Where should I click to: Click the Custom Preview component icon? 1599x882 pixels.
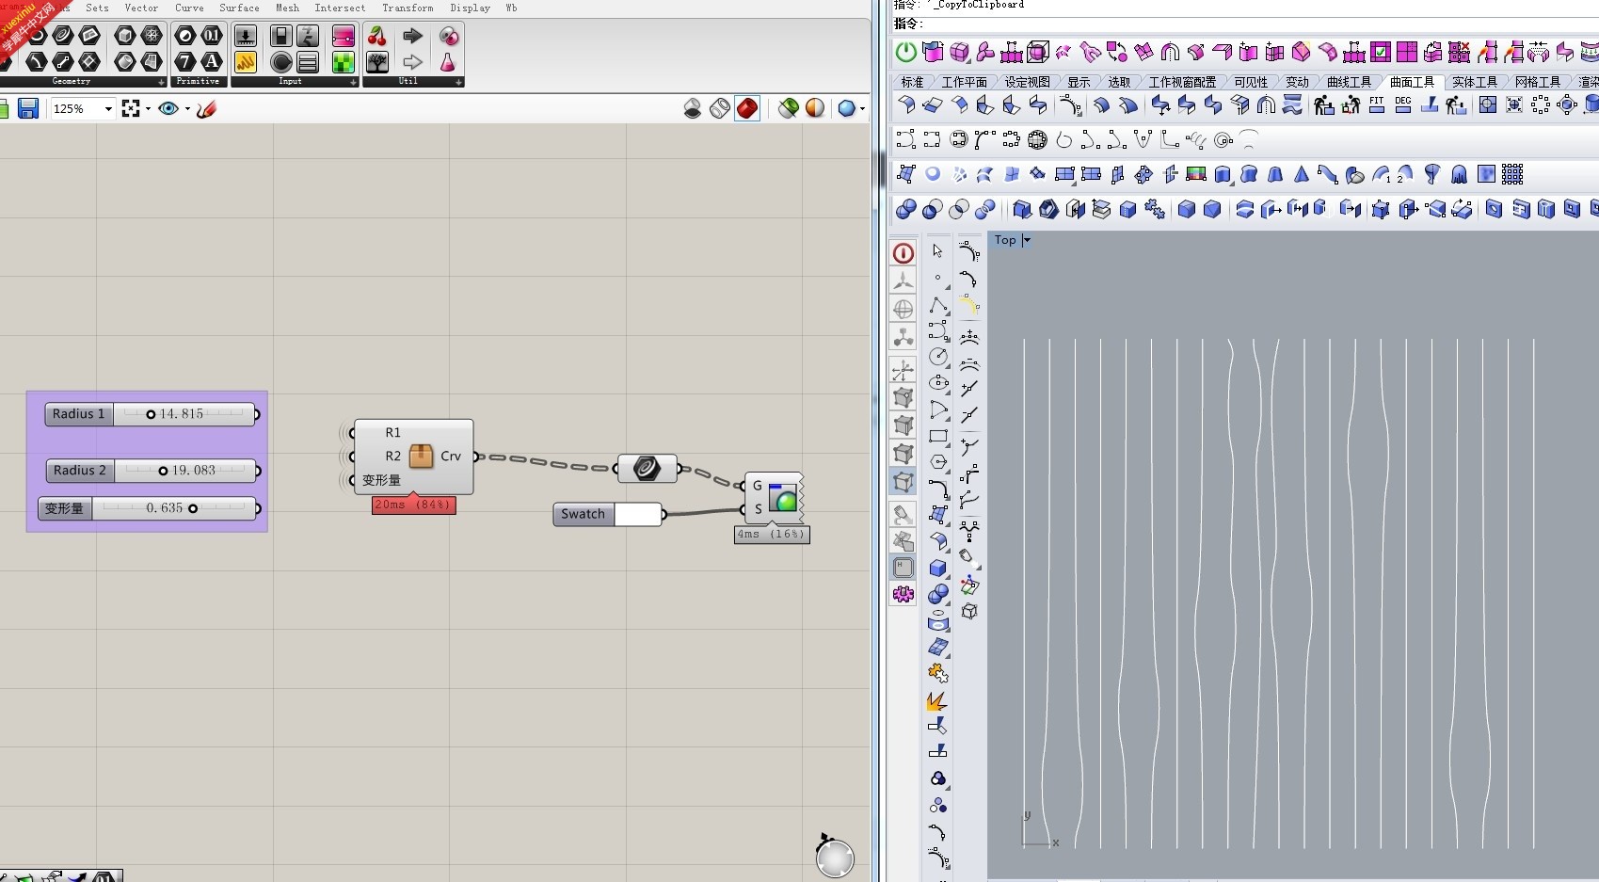[783, 497]
